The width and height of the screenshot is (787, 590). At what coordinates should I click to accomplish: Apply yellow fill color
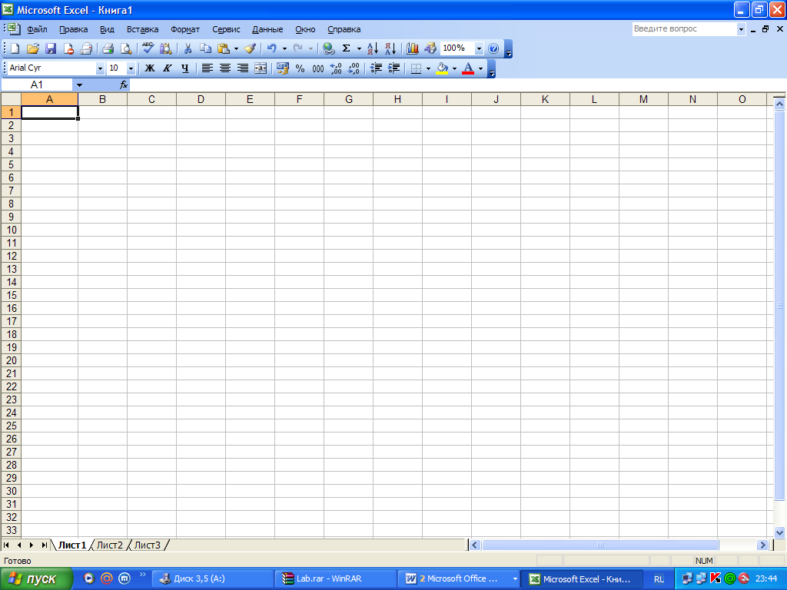pos(442,68)
